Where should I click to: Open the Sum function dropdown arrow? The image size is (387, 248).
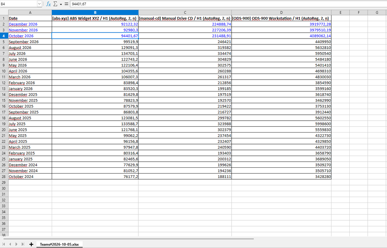61,4
